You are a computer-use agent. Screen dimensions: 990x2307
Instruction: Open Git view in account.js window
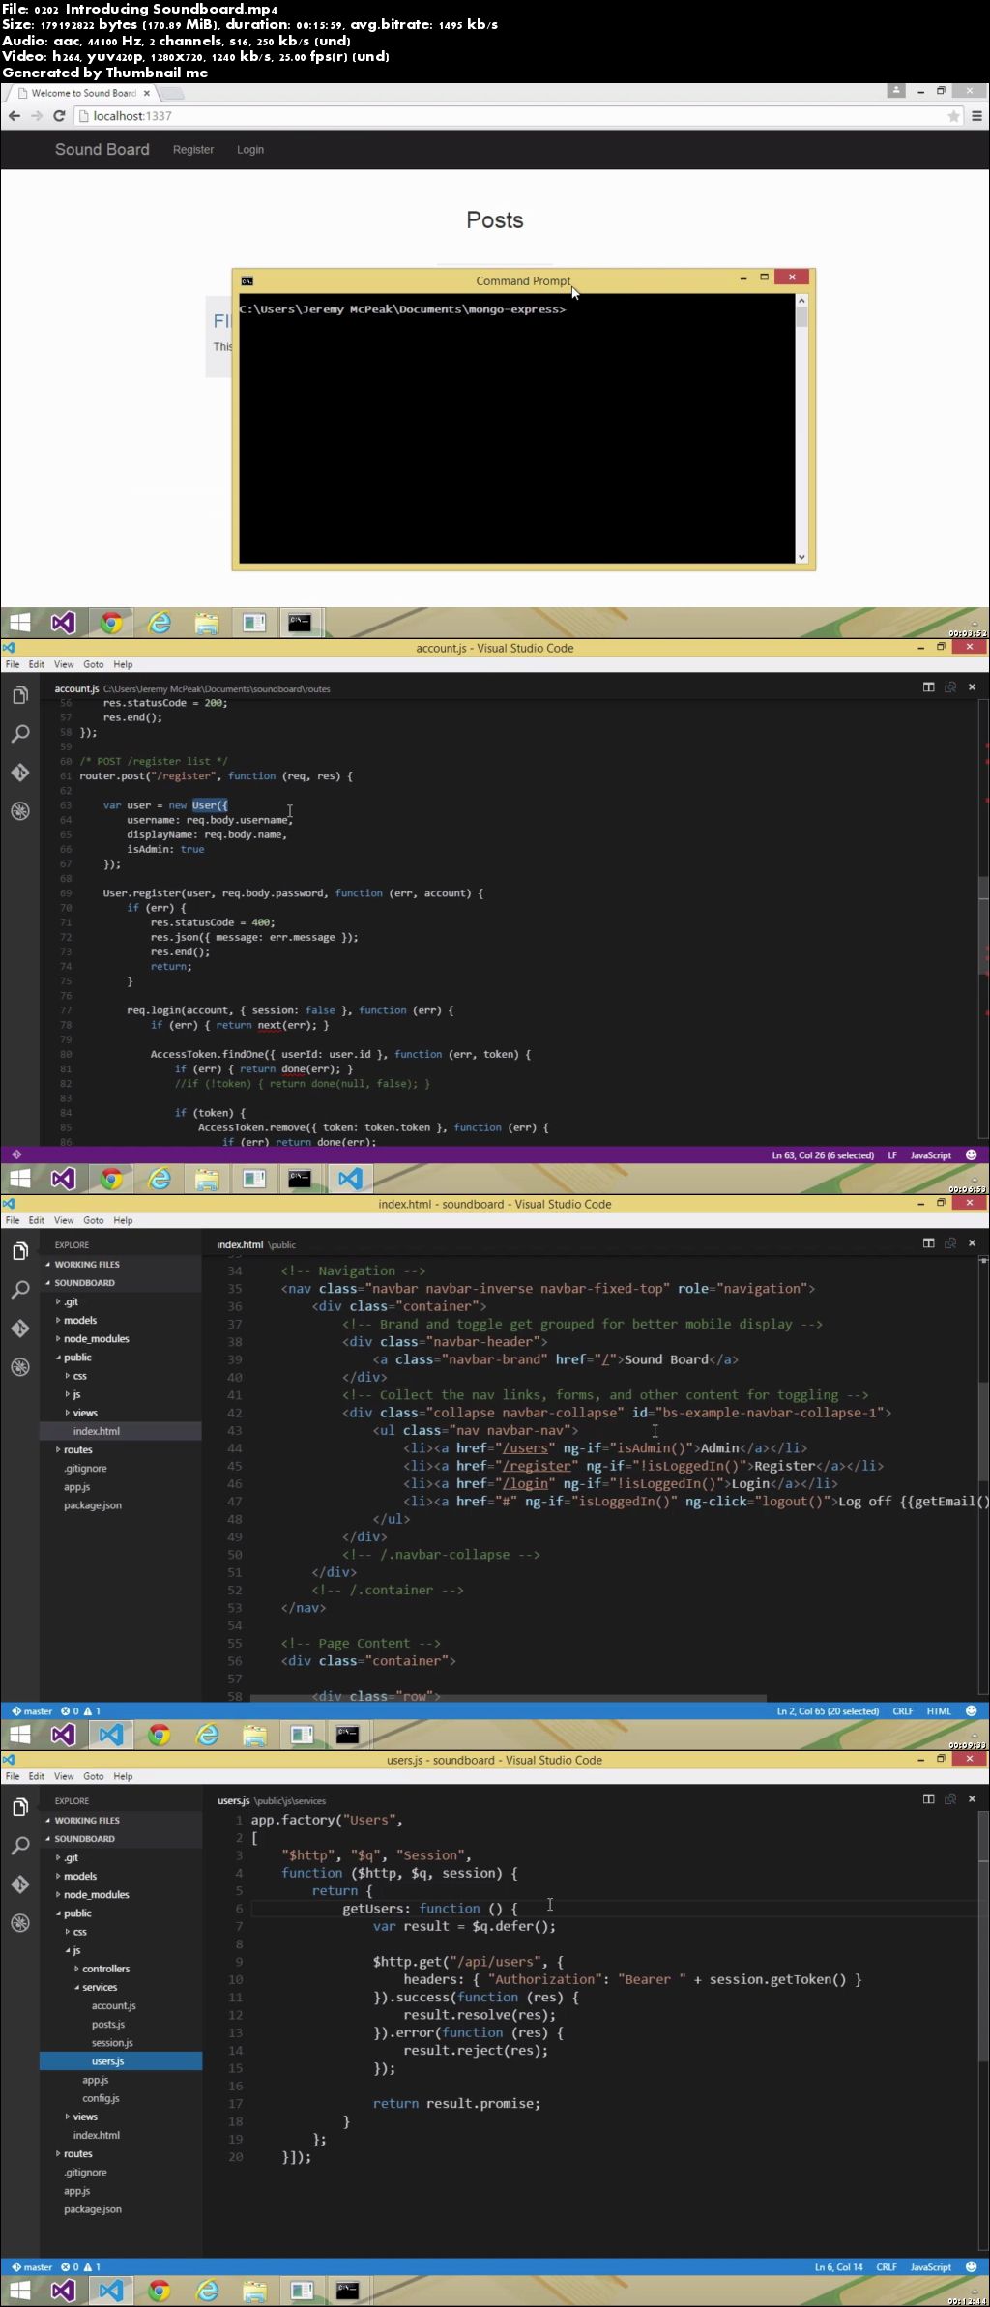(x=19, y=773)
